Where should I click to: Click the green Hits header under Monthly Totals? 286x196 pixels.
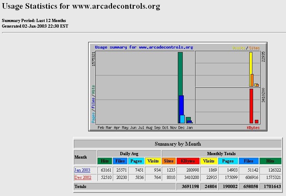270,161
